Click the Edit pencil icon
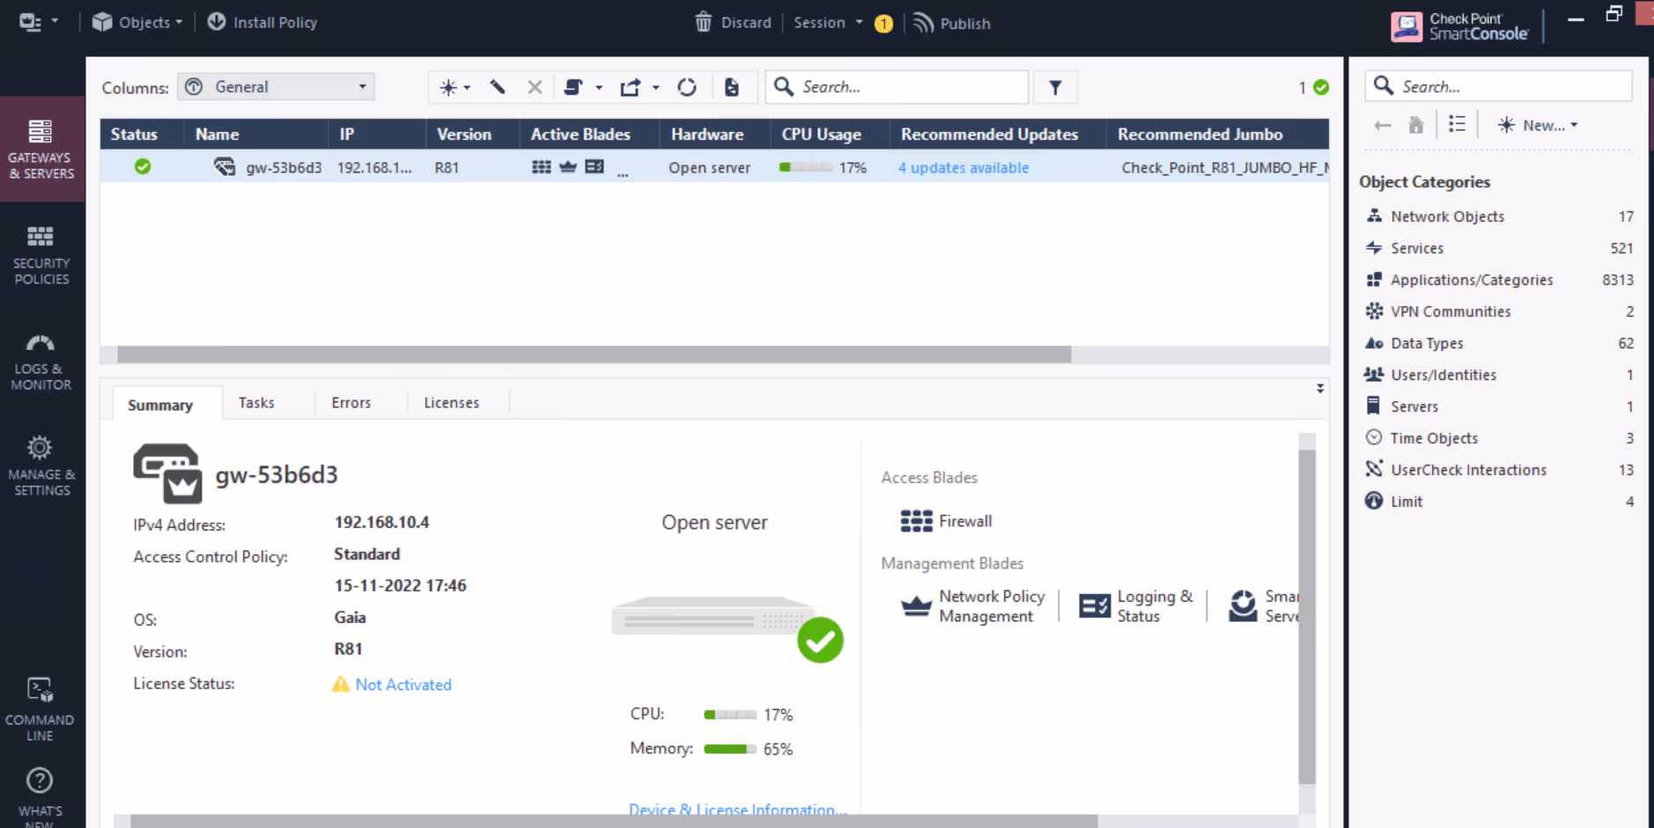 pos(498,87)
